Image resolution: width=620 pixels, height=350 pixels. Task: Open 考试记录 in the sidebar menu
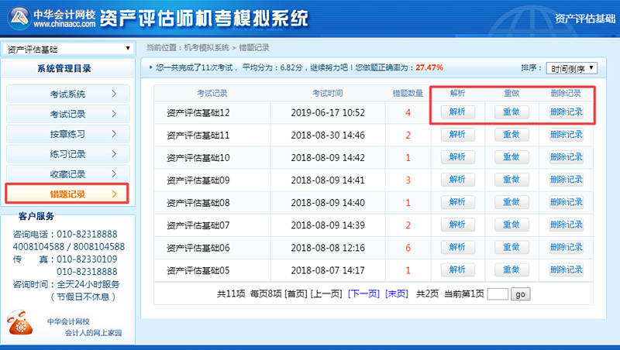click(x=68, y=114)
